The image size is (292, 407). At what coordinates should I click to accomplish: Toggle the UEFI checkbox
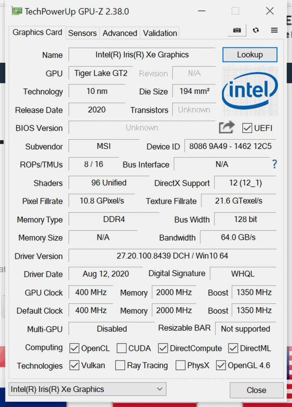pyautogui.click(x=247, y=128)
